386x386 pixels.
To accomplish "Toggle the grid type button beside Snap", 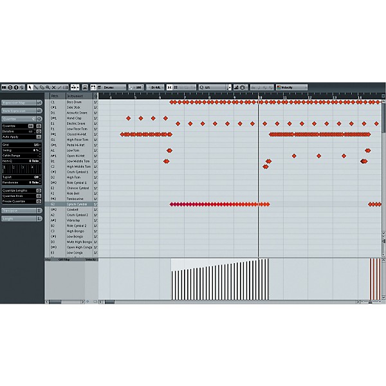I will (x=176, y=87).
